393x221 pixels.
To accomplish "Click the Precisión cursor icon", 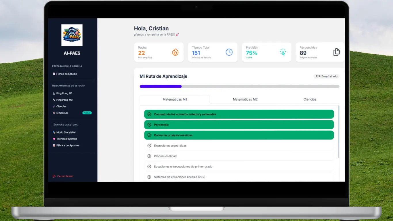I will tap(283, 52).
